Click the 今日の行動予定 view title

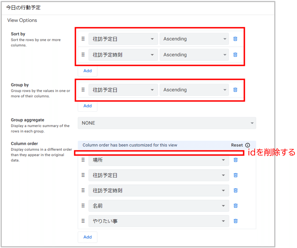click(x=23, y=8)
